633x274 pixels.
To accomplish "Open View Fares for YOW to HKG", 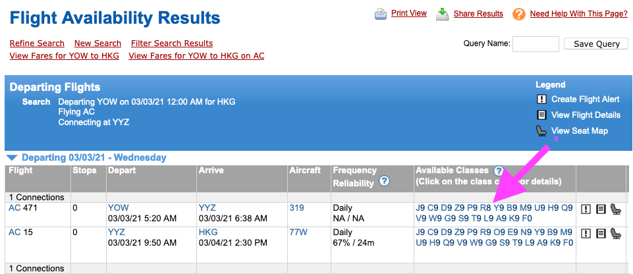I will (64, 56).
